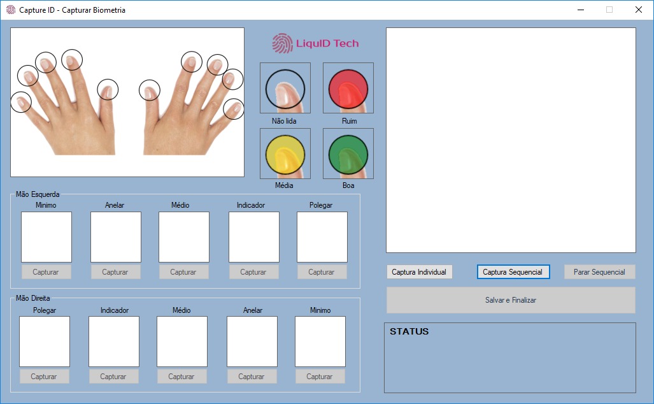Click the circle on the left hand's index finger
Image resolution: width=654 pixels, height=404 pixels.
point(72,60)
